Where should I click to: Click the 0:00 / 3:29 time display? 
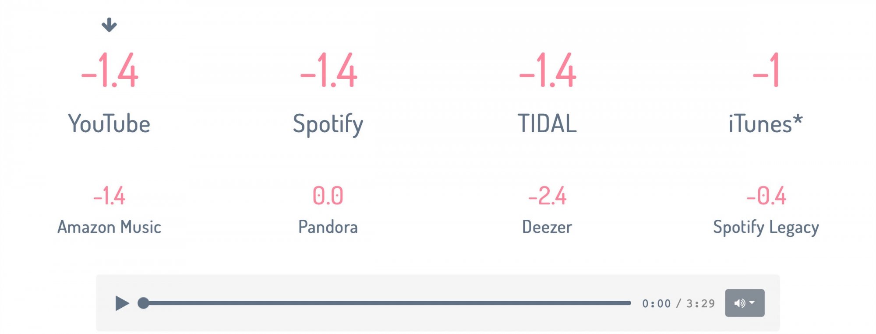pos(678,303)
